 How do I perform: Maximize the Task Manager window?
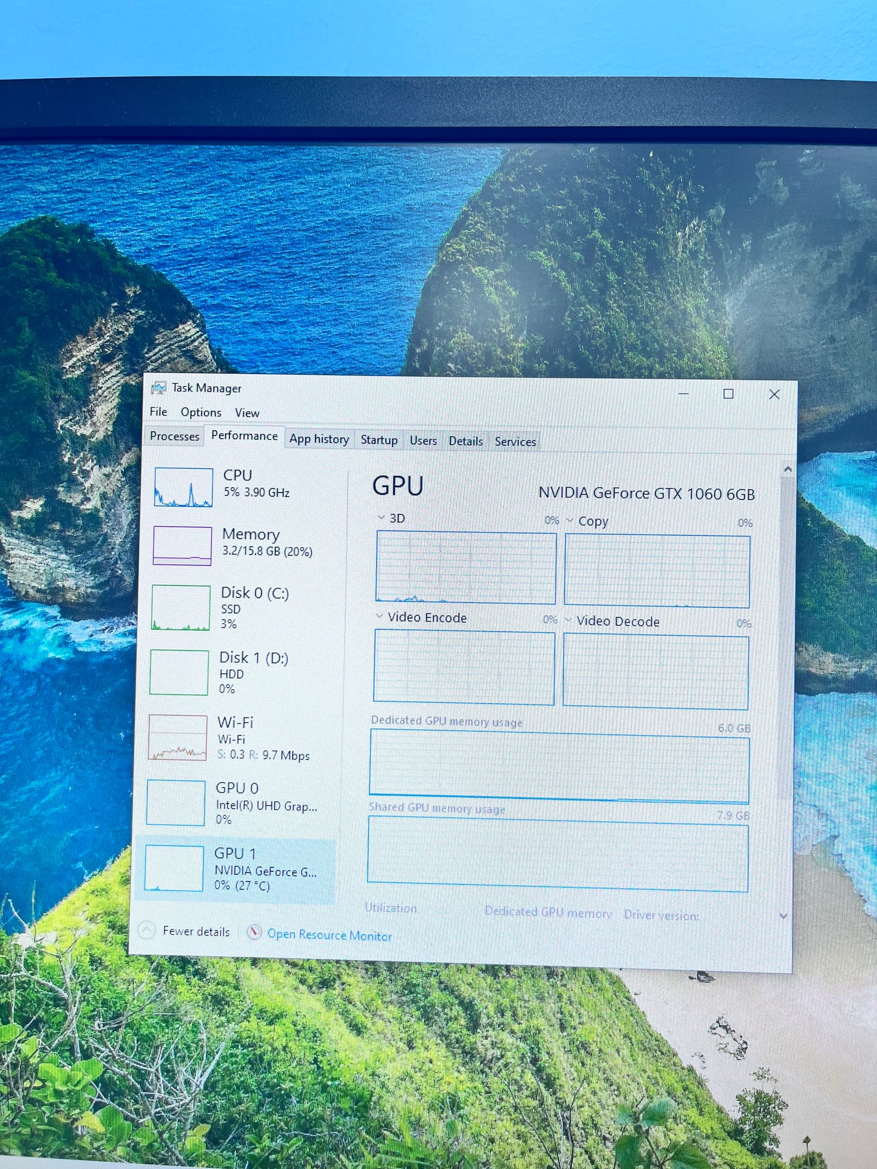(x=728, y=394)
